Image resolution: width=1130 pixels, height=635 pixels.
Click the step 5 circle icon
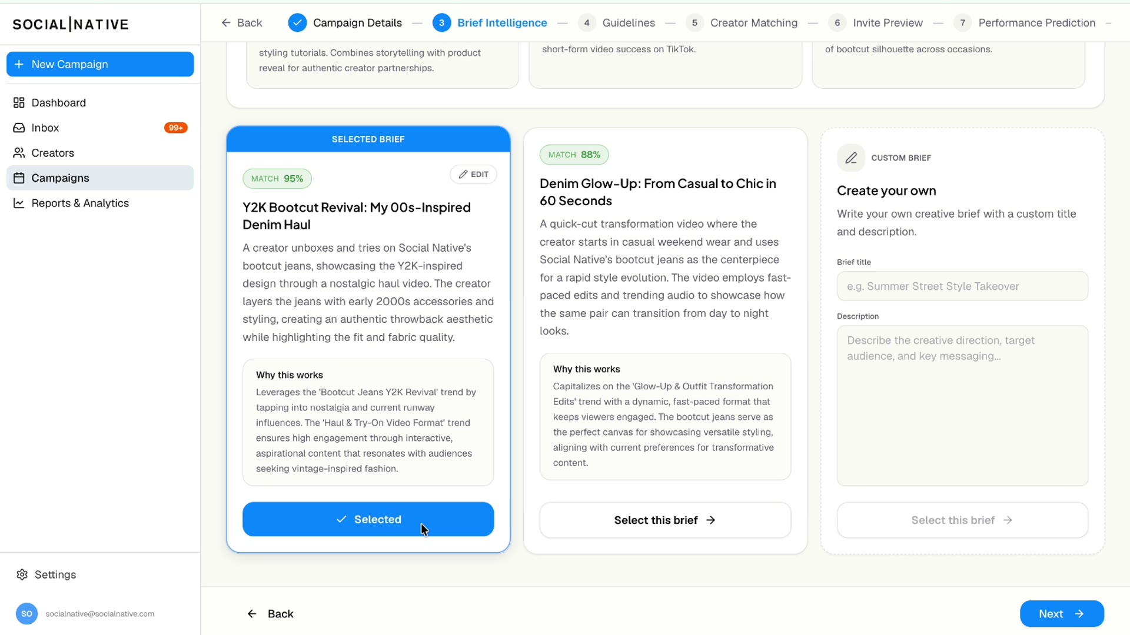pos(694,23)
